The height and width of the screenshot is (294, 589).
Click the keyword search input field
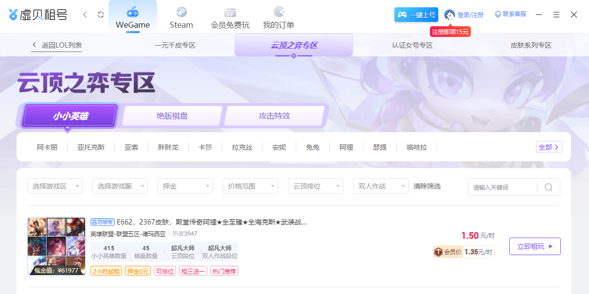pyautogui.click(x=502, y=187)
